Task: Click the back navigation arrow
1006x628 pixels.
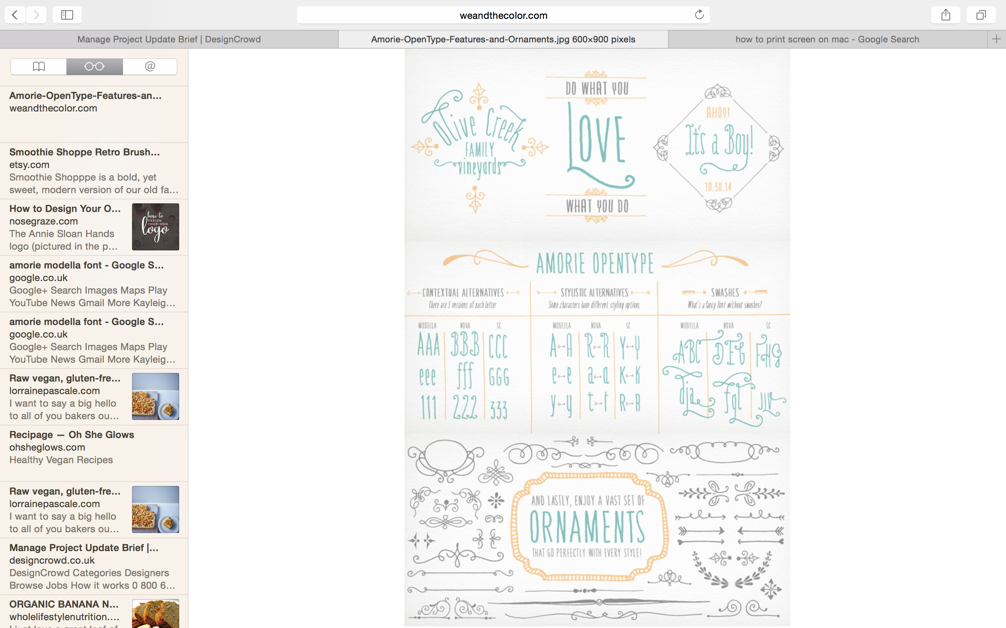Action: coord(15,15)
